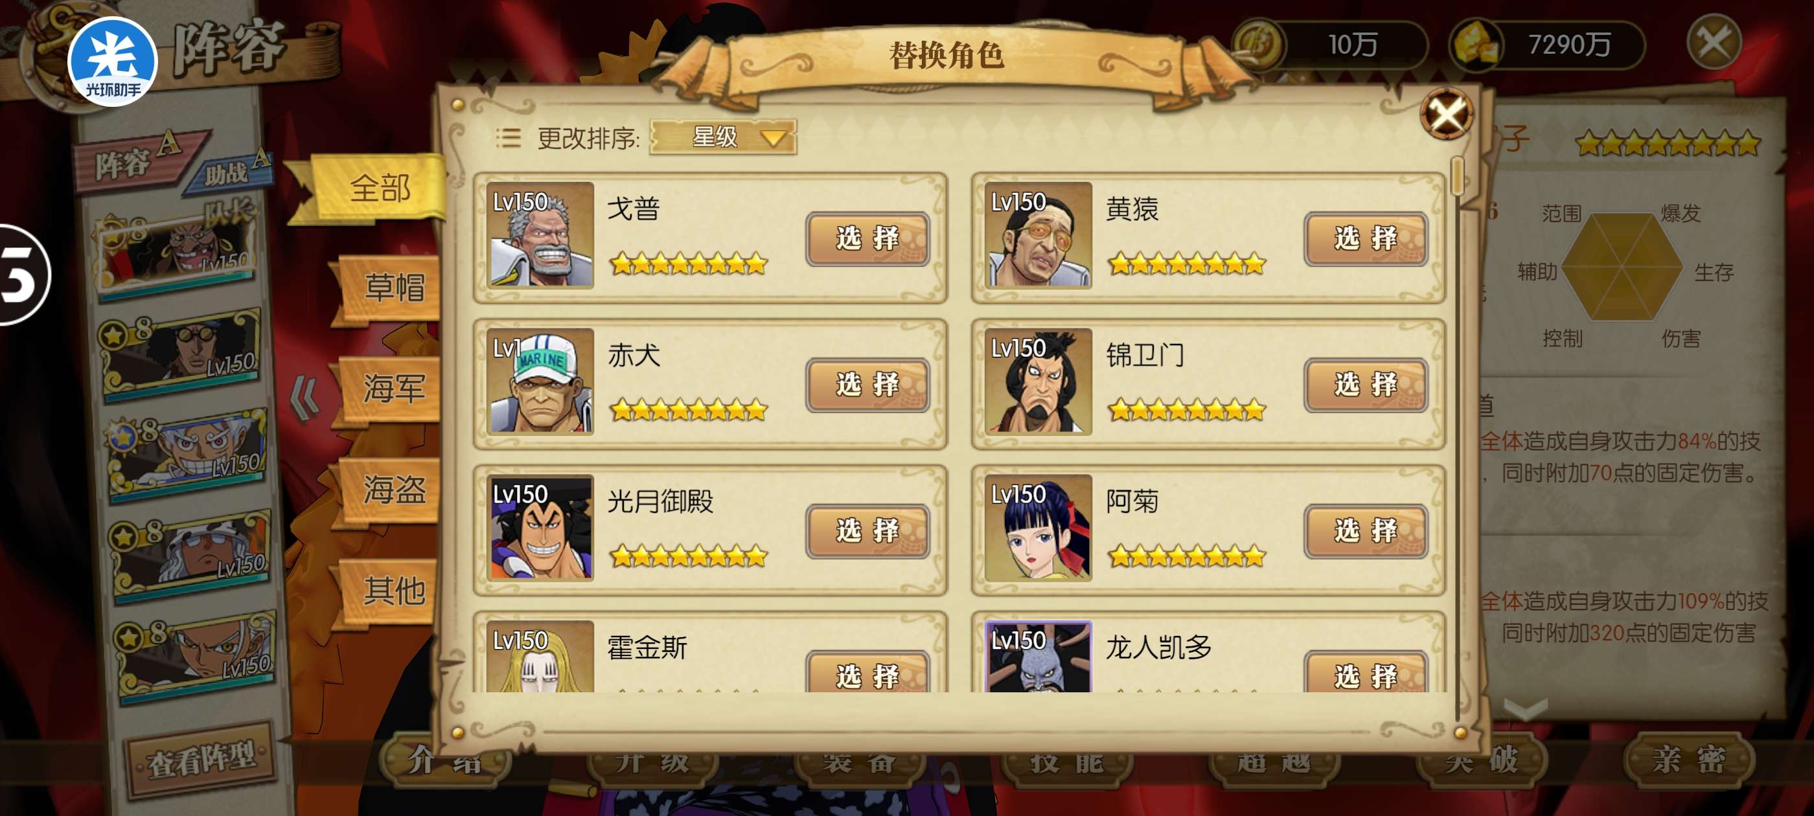Screen dimensions: 1814x816
Task: Click 黄猿 character portrait icon
Action: tap(1038, 235)
